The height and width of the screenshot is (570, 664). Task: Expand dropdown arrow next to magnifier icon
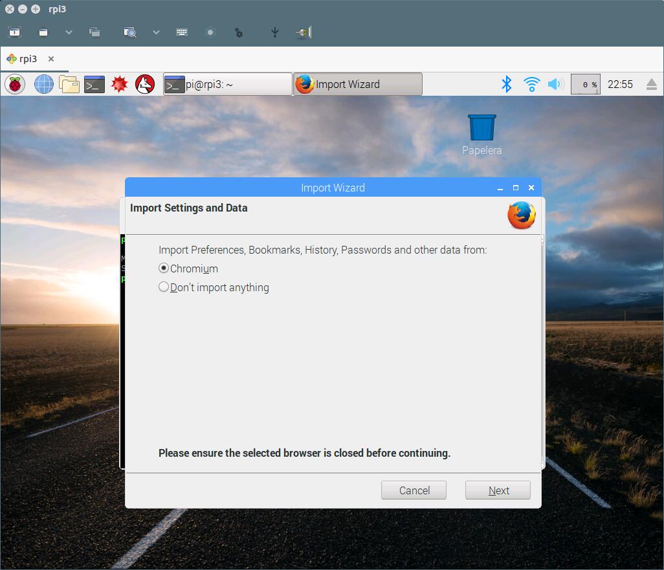pyautogui.click(x=156, y=32)
